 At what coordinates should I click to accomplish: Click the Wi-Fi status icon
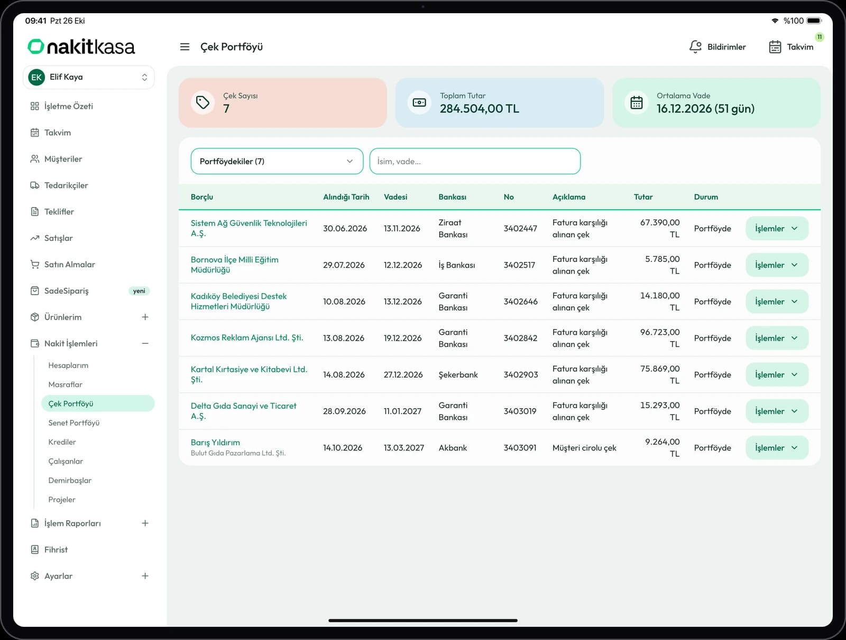coord(775,21)
